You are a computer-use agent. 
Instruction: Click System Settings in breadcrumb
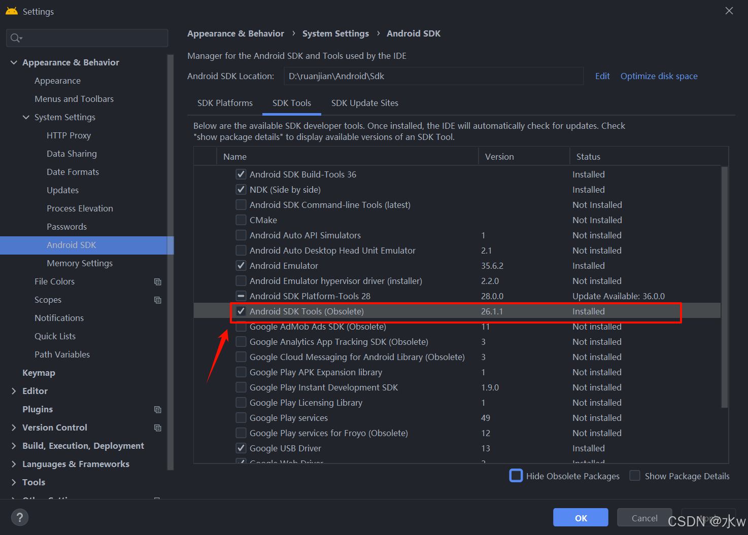(x=335, y=33)
